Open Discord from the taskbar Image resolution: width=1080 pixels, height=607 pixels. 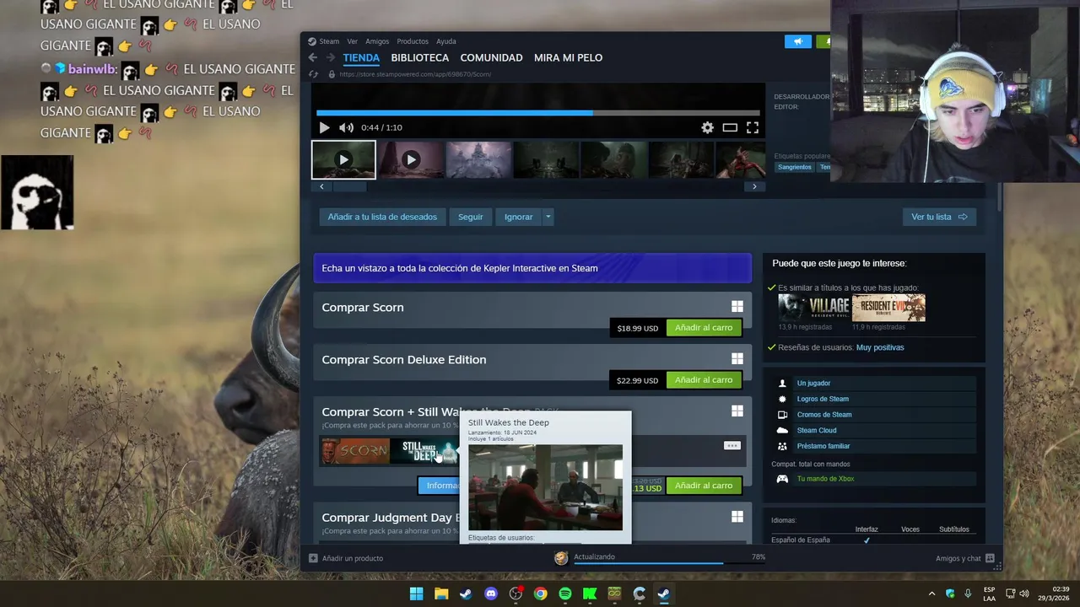[491, 594]
